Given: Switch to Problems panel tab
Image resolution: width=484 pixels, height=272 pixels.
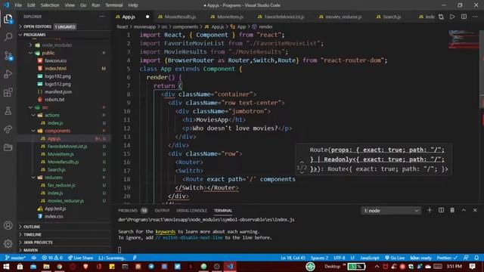Looking at the screenshot, I should coord(128,211).
